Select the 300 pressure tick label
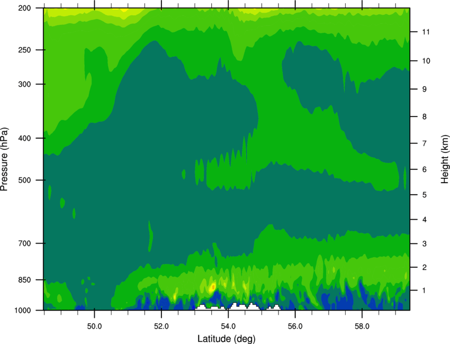The height and width of the screenshot is (344, 450). click(25, 84)
